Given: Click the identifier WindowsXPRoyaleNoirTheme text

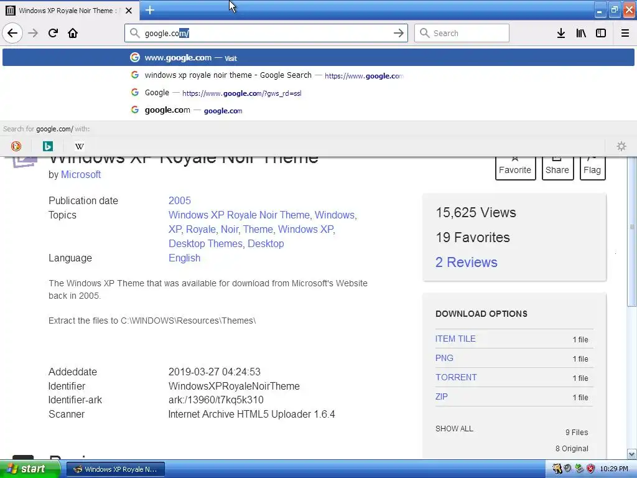Looking at the screenshot, I should pos(234,386).
